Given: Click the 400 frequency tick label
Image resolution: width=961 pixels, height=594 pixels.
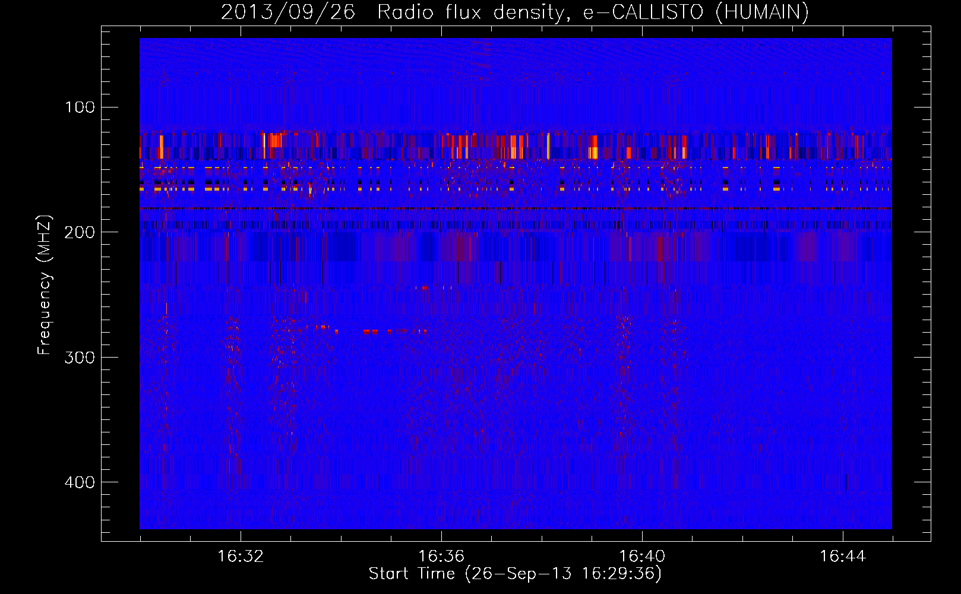Looking at the screenshot, I should pos(80,482).
